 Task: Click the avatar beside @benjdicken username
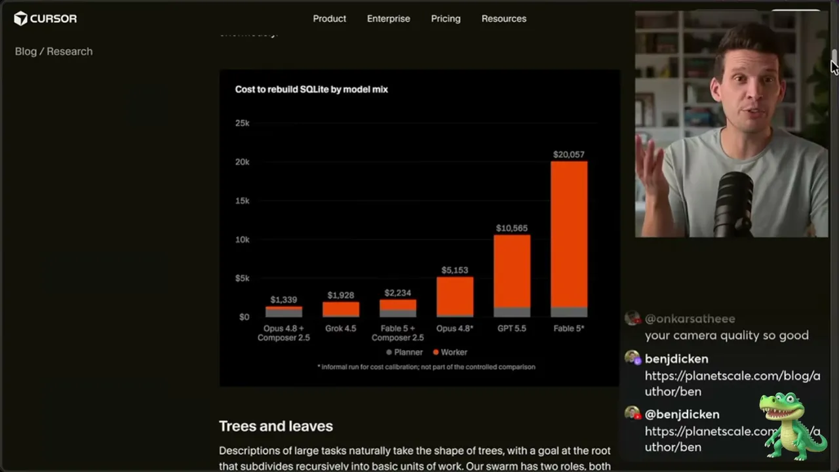coord(633,414)
